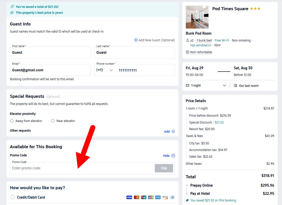Choose Credit/Debit Card payment method

point(12,197)
